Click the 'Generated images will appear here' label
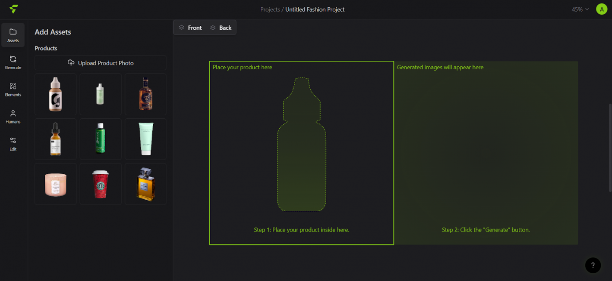This screenshot has height=281, width=612. click(440, 67)
